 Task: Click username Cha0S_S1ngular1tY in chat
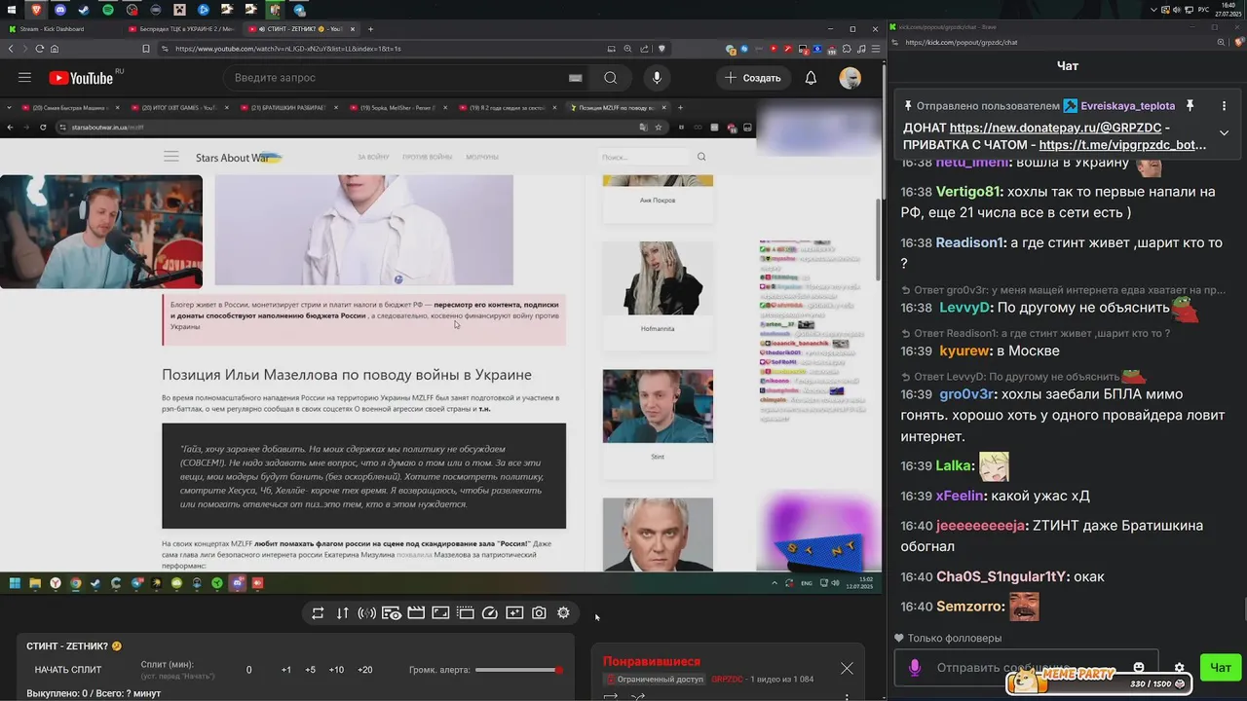click(x=1002, y=576)
